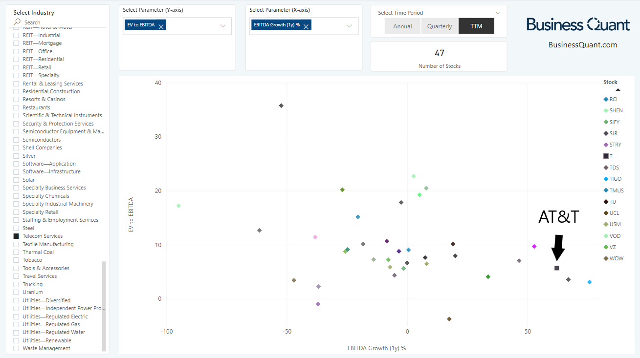640x358 pixels.
Task: Expand the X-axis parameter dropdown chevron
Action: [x=349, y=26]
